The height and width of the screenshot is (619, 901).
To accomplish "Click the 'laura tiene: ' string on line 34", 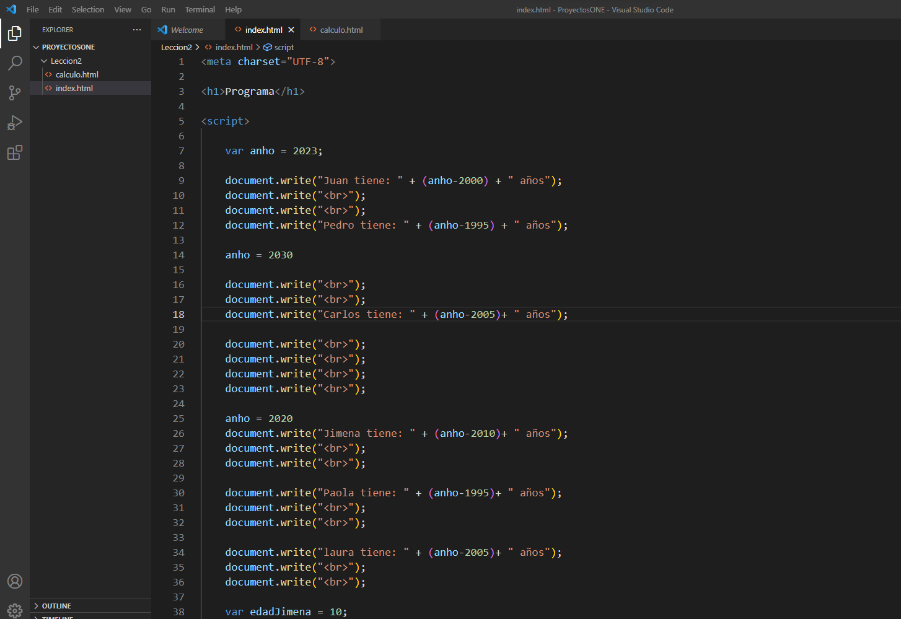I will [363, 552].
